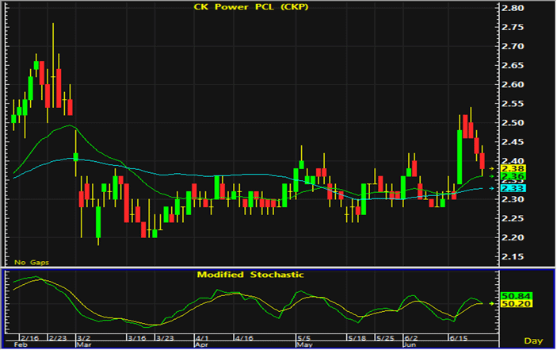
Task: Click the 6/2 date marker
Action: click(x=411, y=338)
